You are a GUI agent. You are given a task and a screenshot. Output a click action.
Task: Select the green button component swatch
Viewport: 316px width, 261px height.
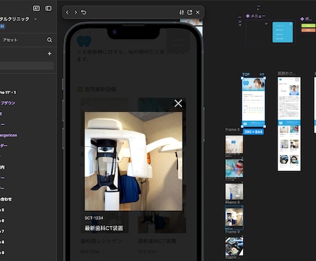(308, 25)
